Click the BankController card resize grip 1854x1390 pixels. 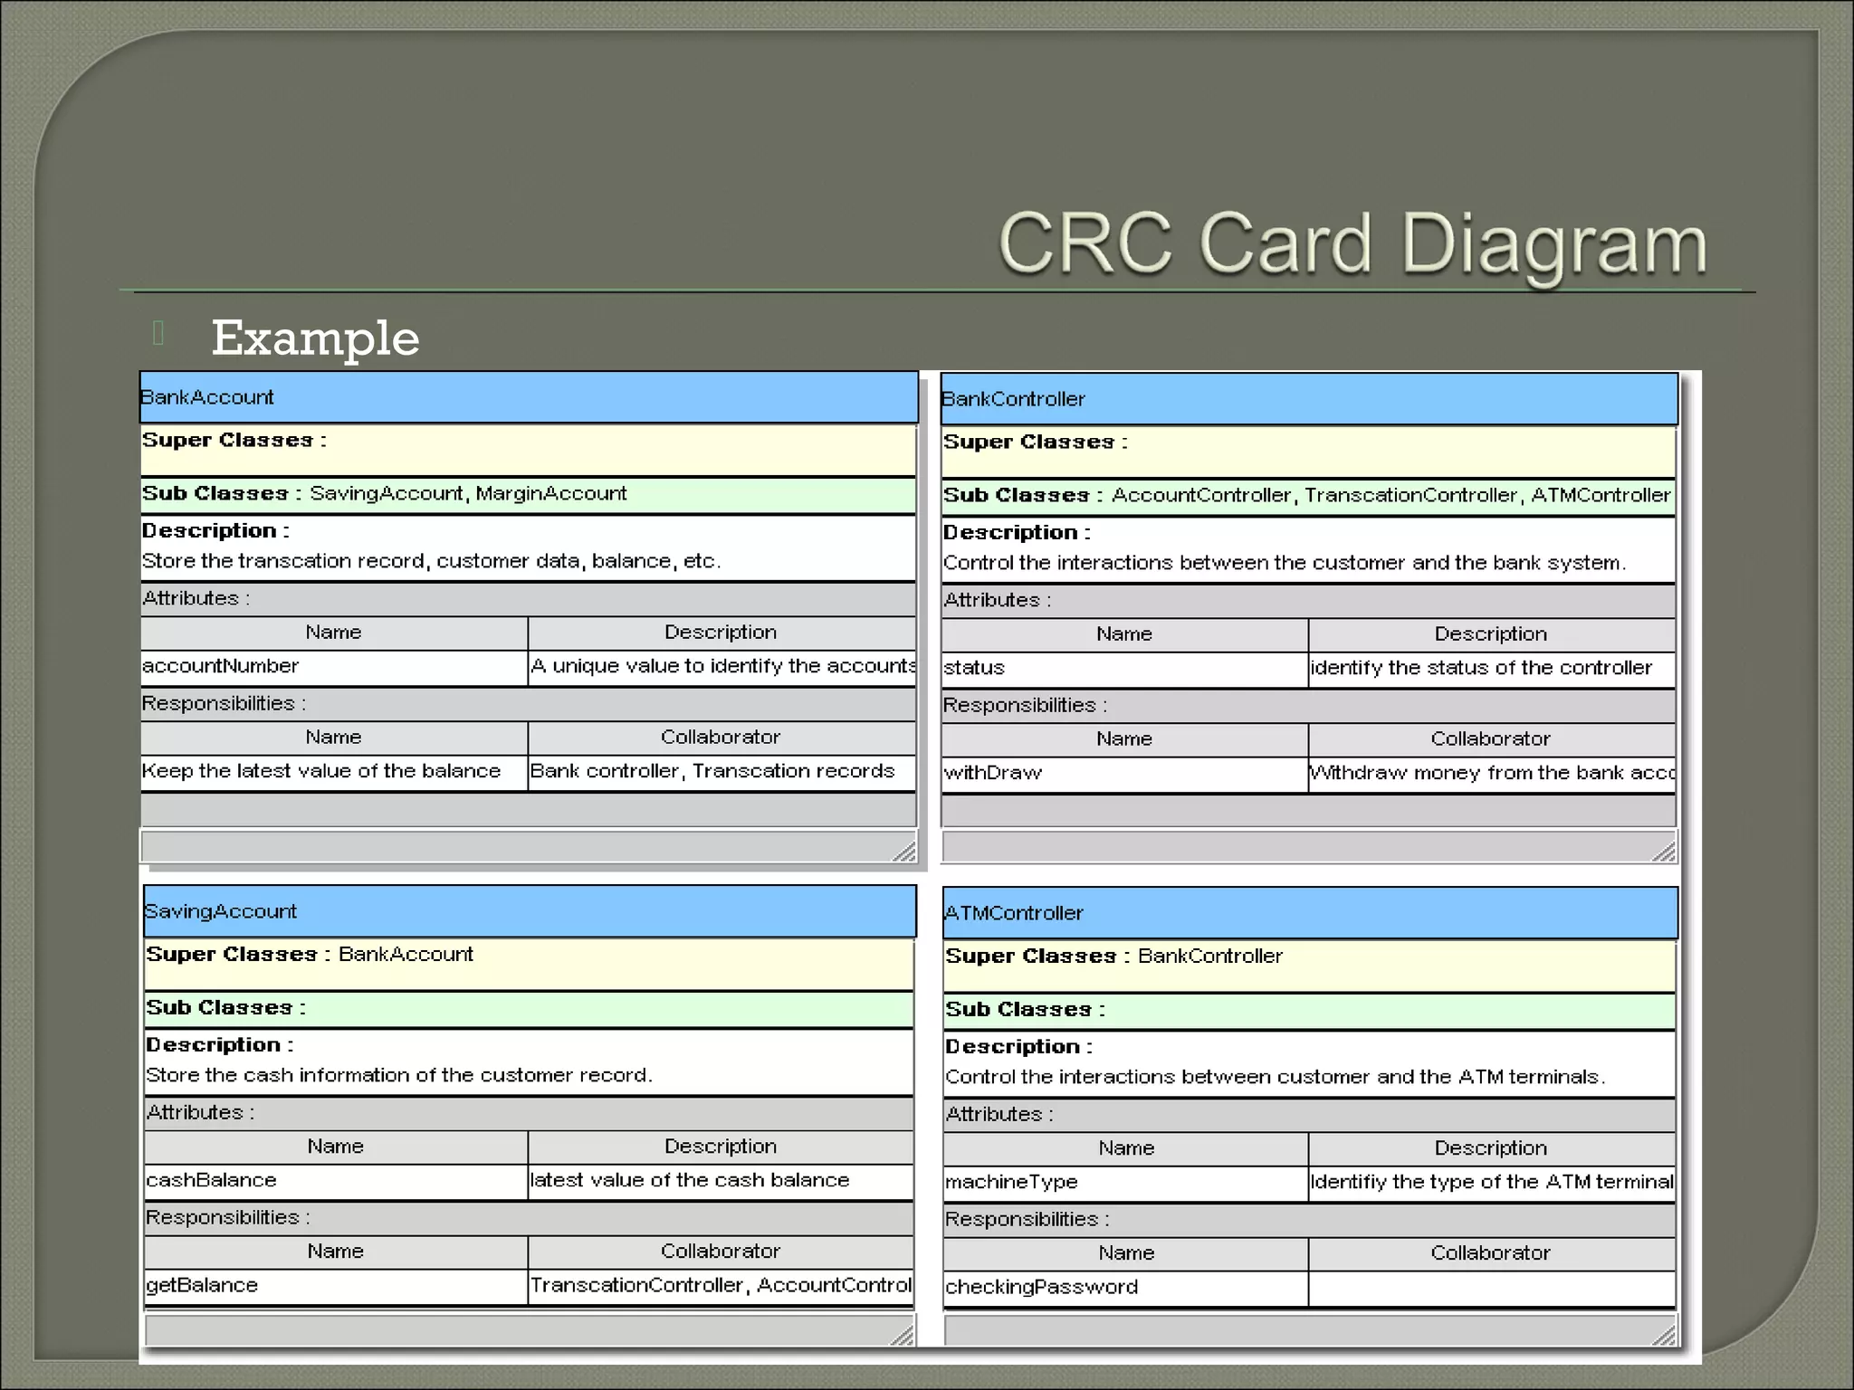(x=1664, y=852)
